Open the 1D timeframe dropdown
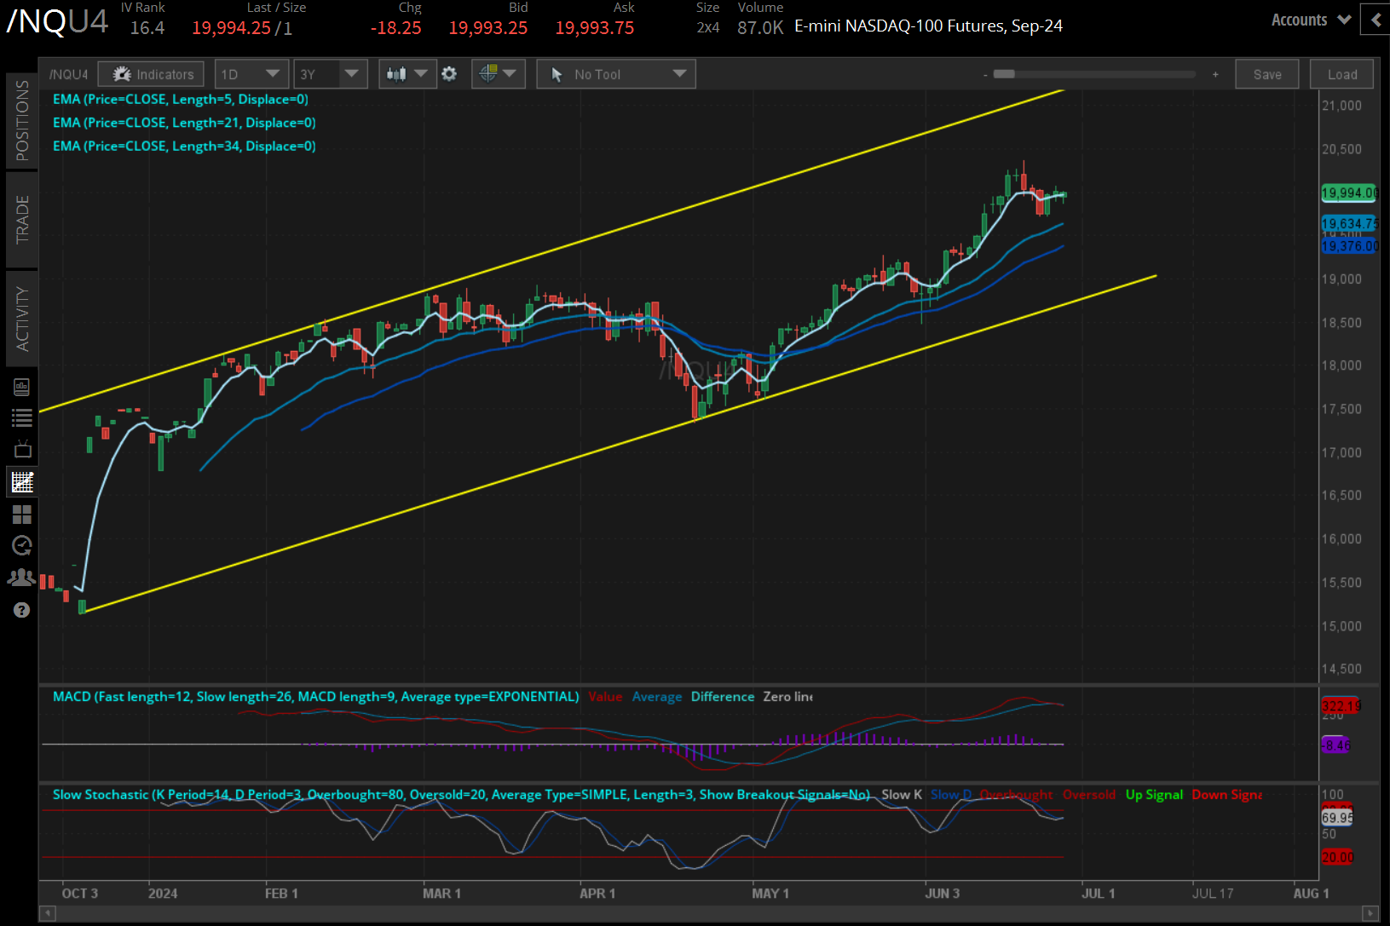The image size is (1390, 926). point(251,73)
